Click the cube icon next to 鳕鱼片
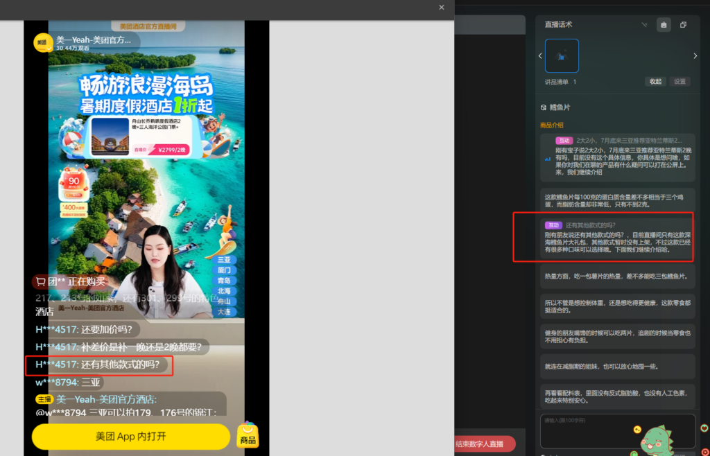The height and width of the screenshot is (456, 710). click(544, 107)
